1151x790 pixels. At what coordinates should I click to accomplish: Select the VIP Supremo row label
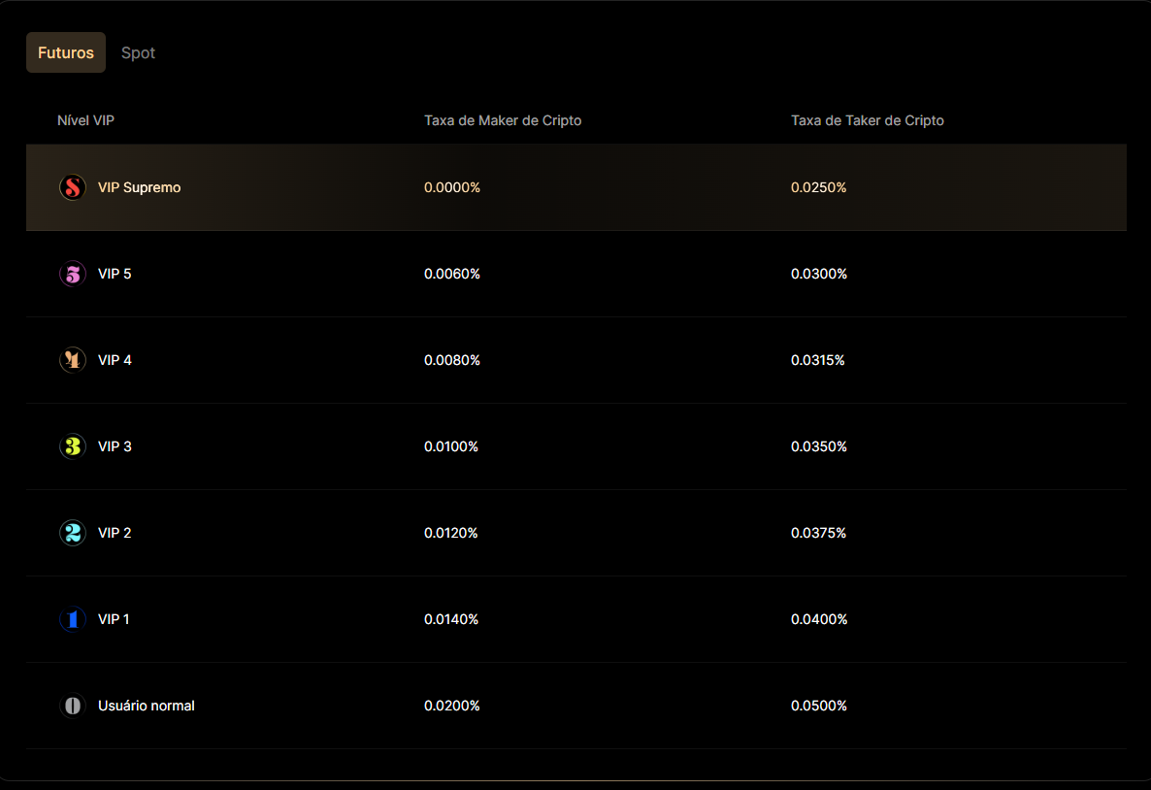tap(139, 187)
